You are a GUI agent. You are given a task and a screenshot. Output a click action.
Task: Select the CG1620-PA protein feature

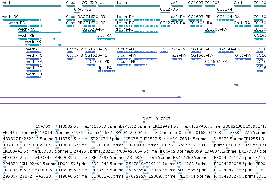pos(90,52)
